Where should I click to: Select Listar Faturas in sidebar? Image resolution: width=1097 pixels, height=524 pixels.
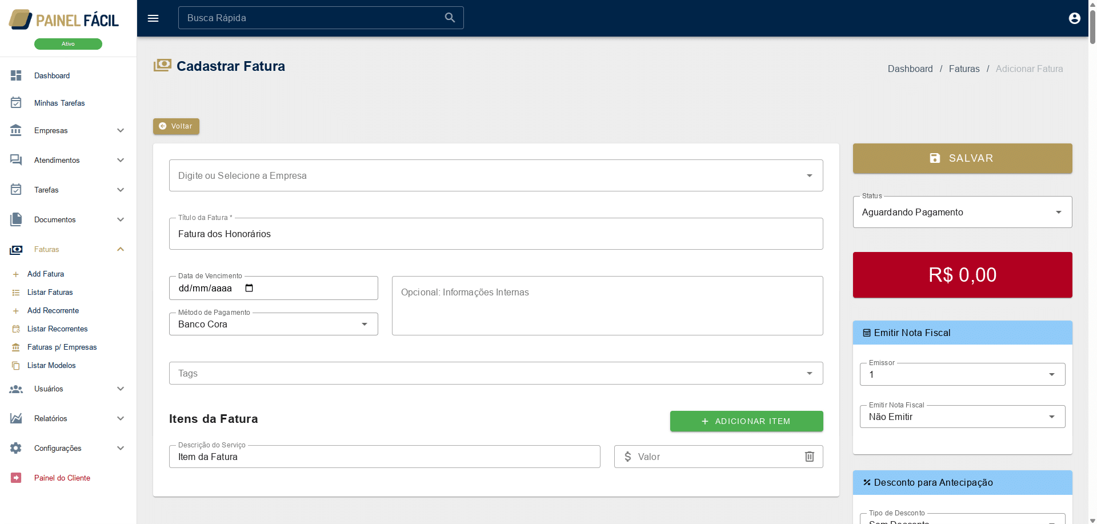50,292
